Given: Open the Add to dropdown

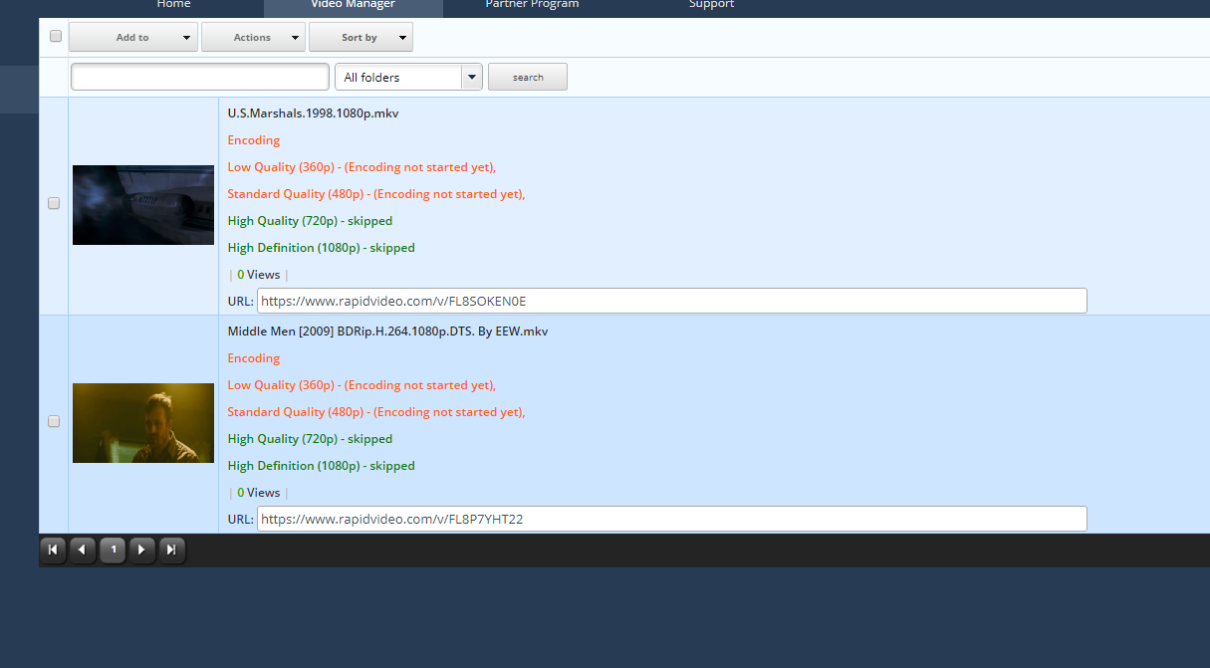Looking at the screenshot, I should (132, 38).
